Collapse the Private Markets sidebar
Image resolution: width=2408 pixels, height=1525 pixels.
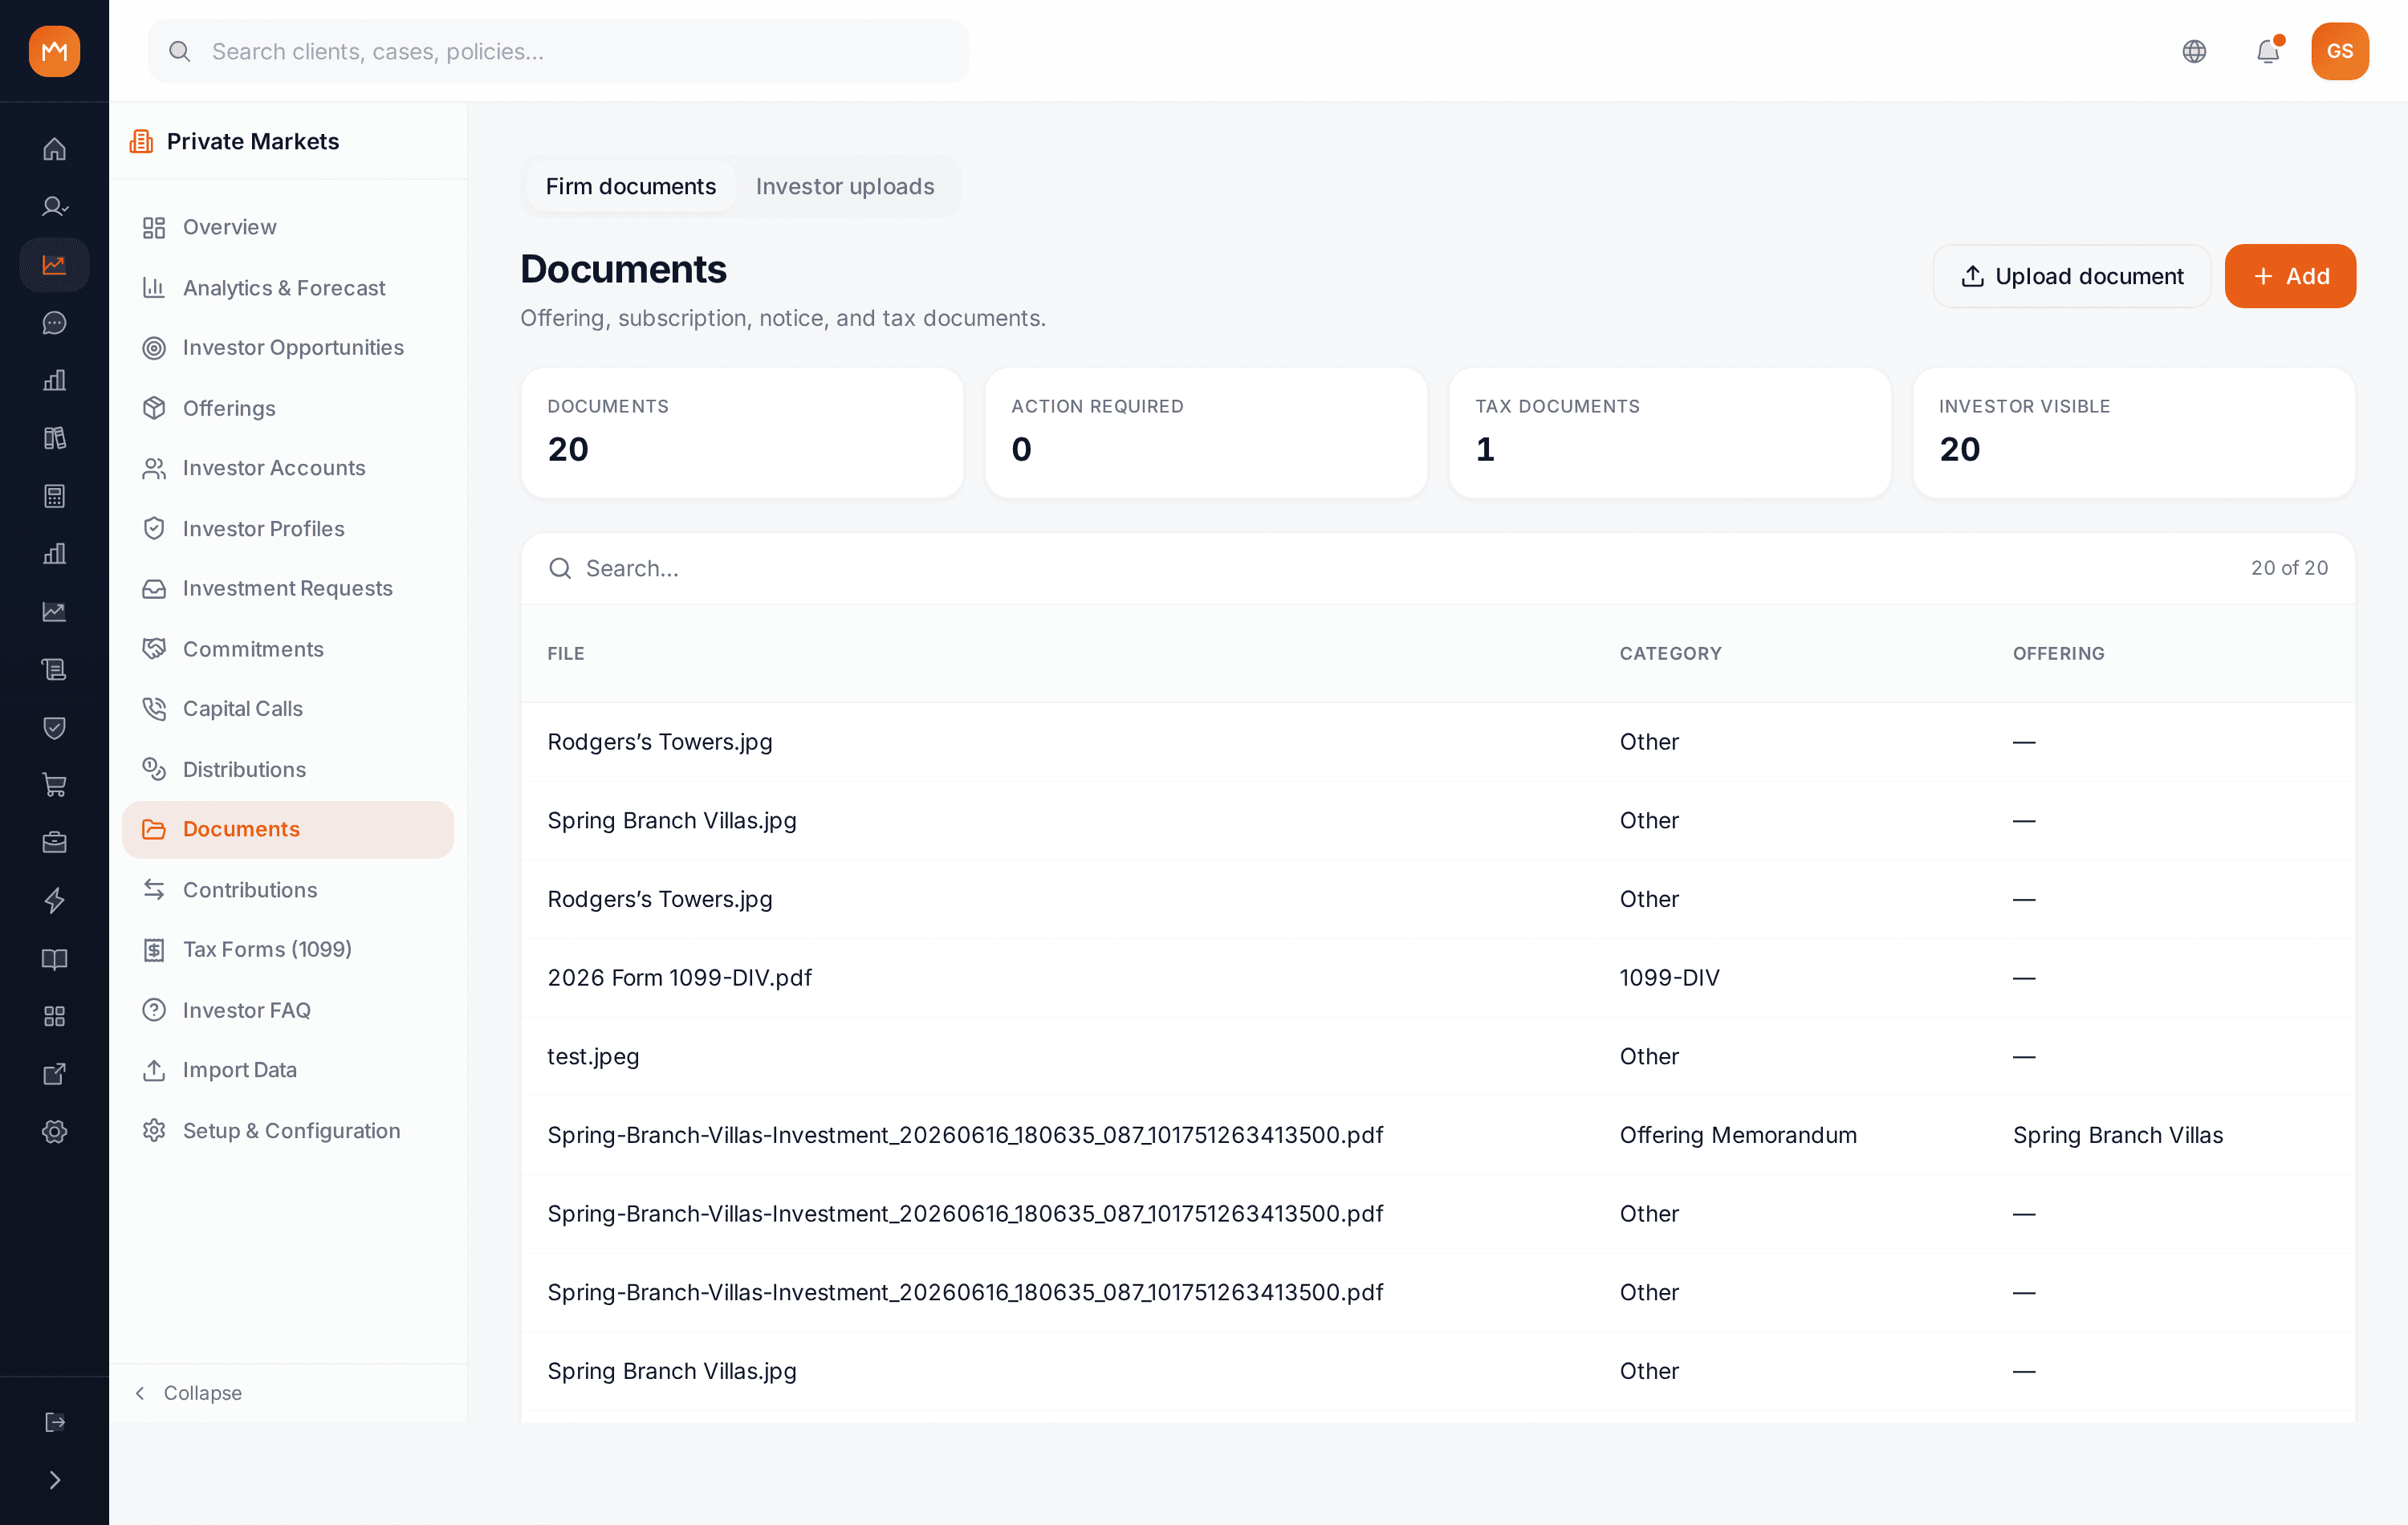point(189,1393)
